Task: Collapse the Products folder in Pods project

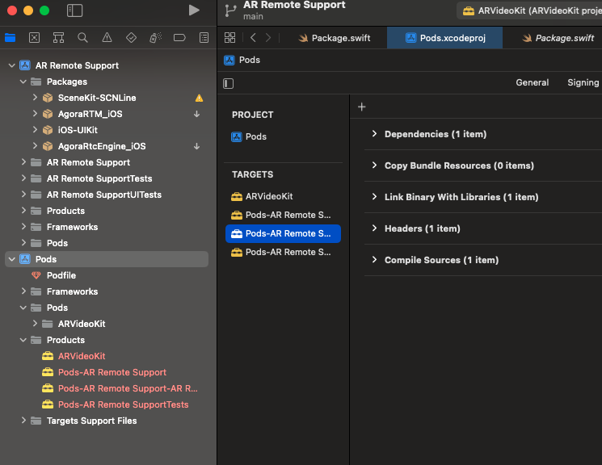Action: (x=23, y=340)
